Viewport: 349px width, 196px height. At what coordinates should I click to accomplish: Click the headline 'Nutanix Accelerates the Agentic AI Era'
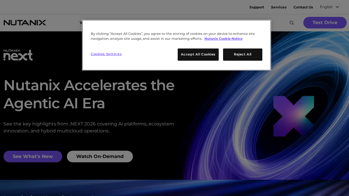(89, 94)
